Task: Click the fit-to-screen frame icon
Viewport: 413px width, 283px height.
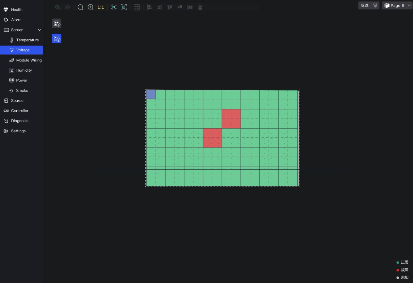Action: (x=124, y=7)
